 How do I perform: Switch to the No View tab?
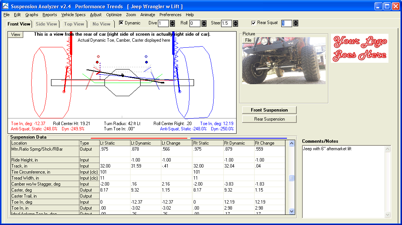[x=102, y=24]
